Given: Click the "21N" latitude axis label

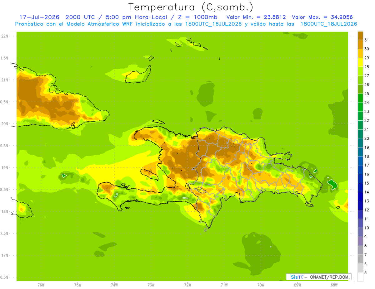Looking at the screenshot, I should tap(4, 80).
